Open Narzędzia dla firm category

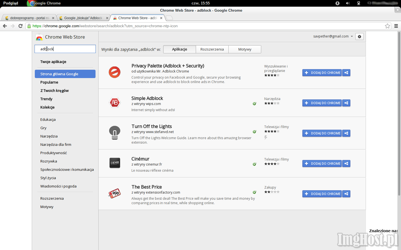(56, 144)
